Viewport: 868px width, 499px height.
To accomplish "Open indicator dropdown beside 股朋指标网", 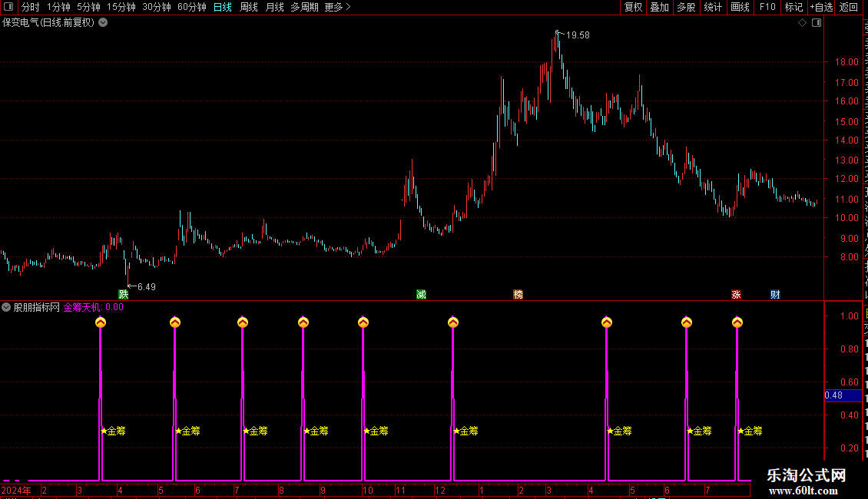I will 6,307.
